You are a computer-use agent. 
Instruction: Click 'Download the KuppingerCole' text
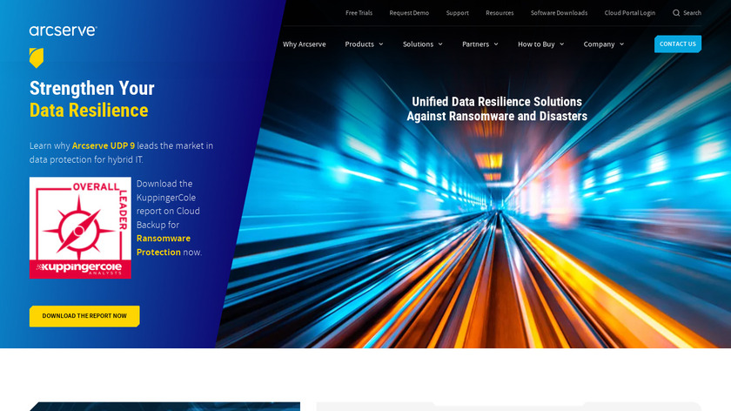[x=166, y=191]
